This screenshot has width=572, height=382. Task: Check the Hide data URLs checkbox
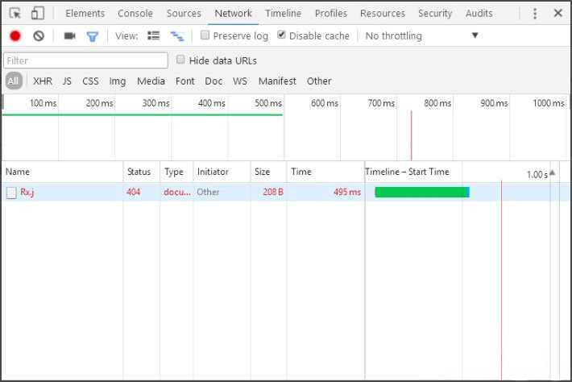pyautogui.click(x=180, y=60)
